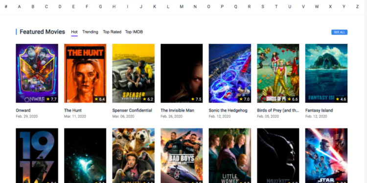Filter movies by letter Z
Viewport: 367px width, 183px height.
357,6
